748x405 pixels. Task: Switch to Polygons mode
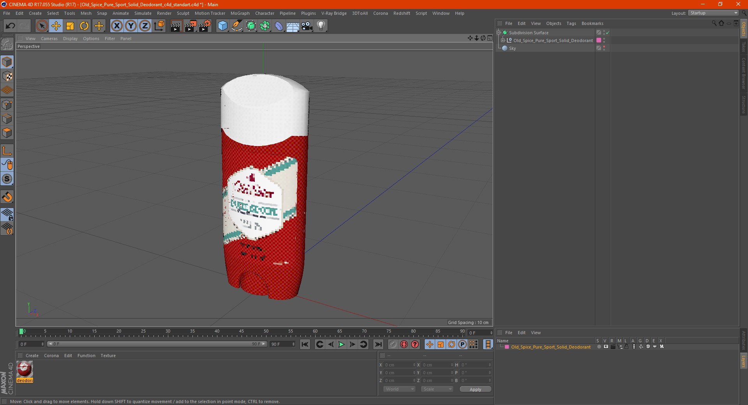click(7, 133)
